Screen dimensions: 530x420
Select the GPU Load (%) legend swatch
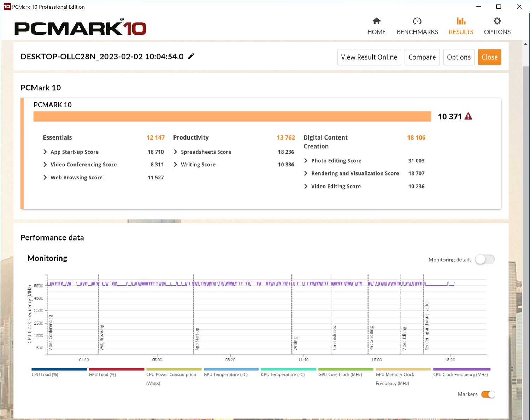(x=117, y=369)
